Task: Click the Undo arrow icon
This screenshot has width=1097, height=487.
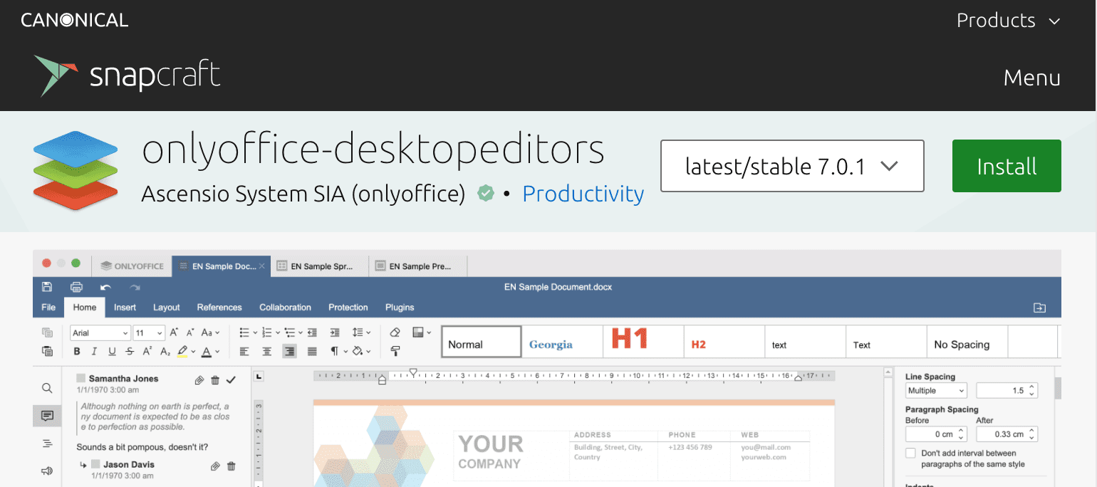Action: [105, 287]
